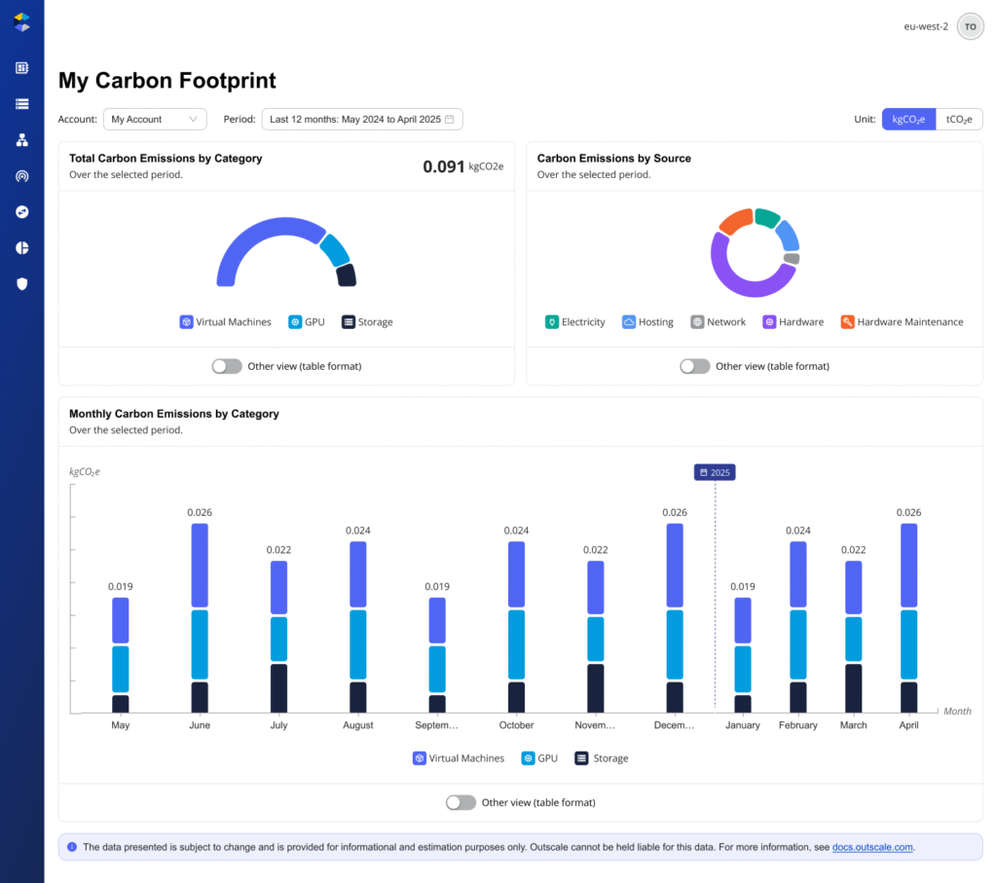997x883 pixels.
Task: Open the eu-west-2 region selector
Action: pos(925,27)
